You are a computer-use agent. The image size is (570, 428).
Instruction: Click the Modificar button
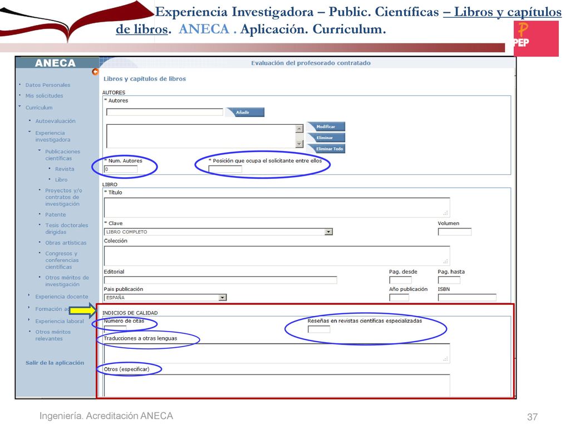(326, 127)
